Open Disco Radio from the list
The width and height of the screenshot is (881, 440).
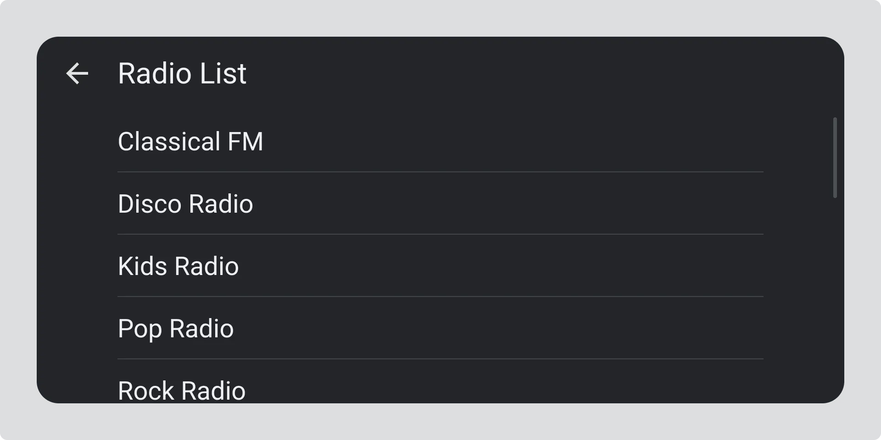pos(185,203)
